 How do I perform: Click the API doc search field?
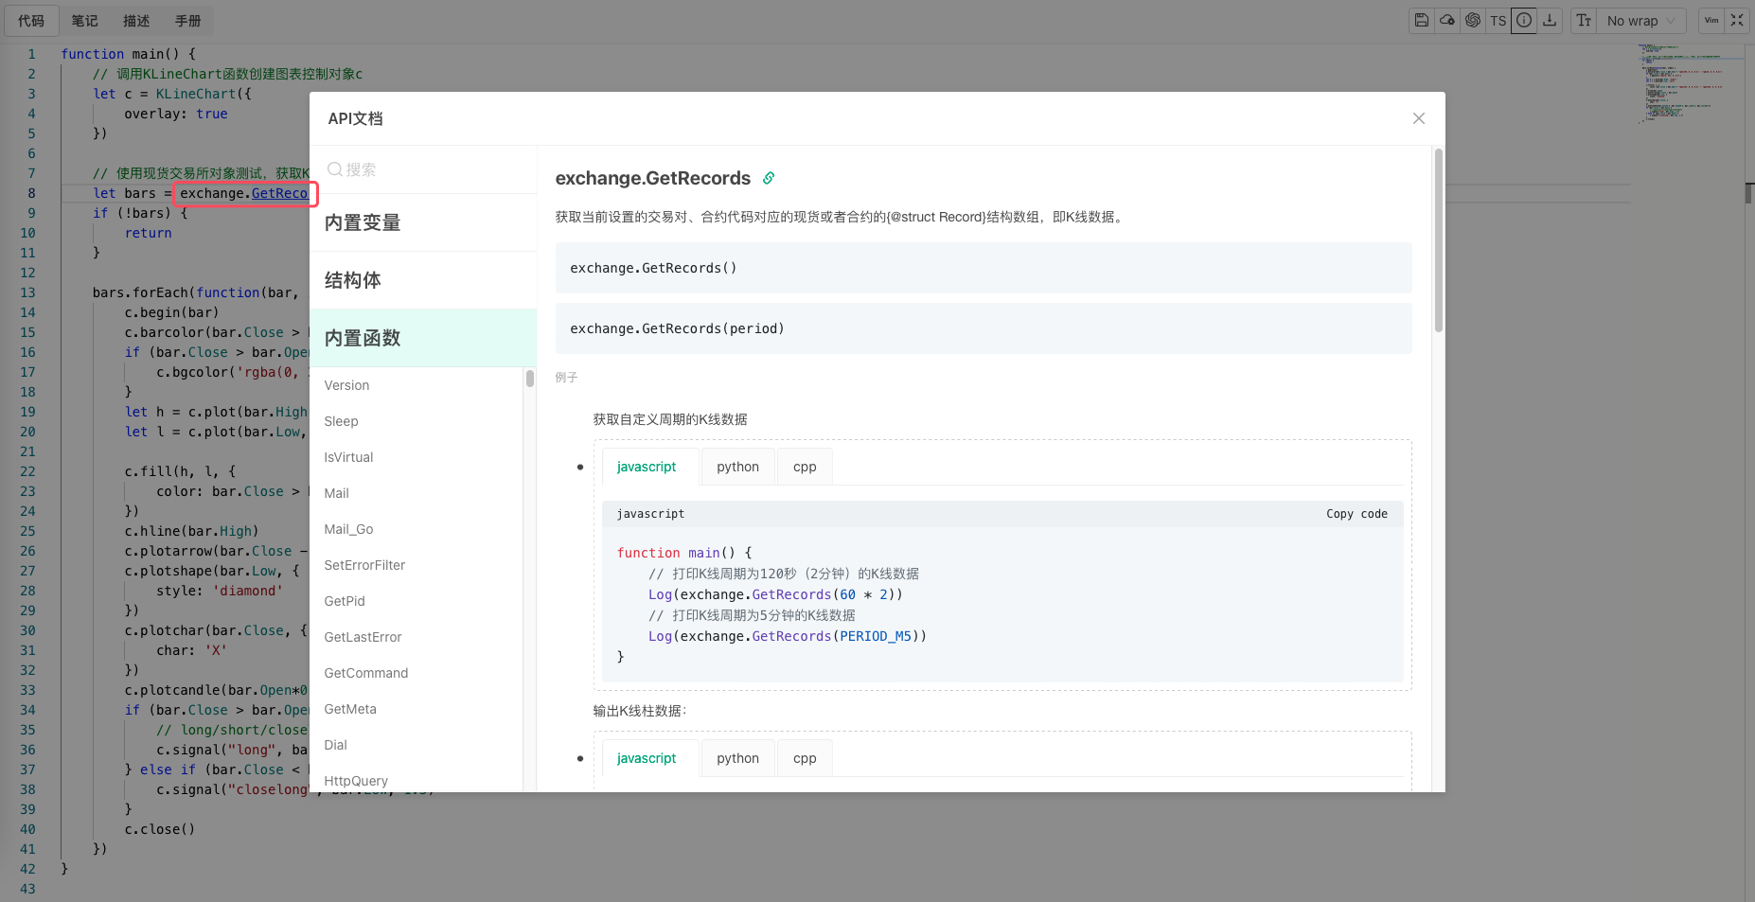426,169
